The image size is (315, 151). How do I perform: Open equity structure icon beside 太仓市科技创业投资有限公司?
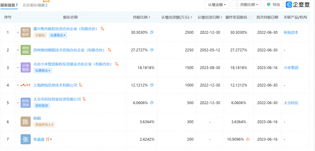pyautogui.click(x=84, y=99)
